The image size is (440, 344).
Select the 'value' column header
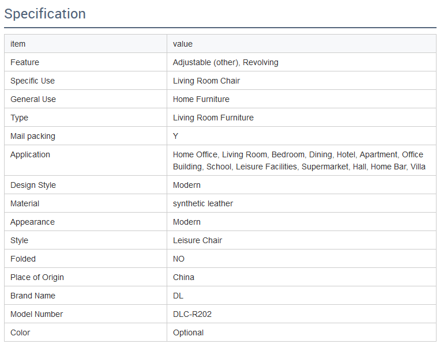tap(183, 44)
